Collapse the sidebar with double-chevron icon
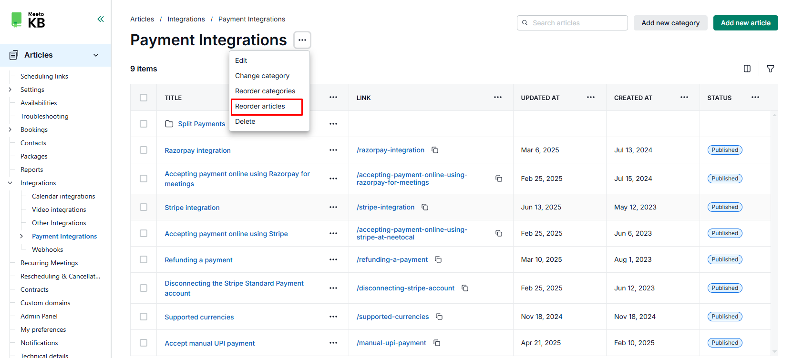This screenshot has height=358, width=793. [101, 19]
